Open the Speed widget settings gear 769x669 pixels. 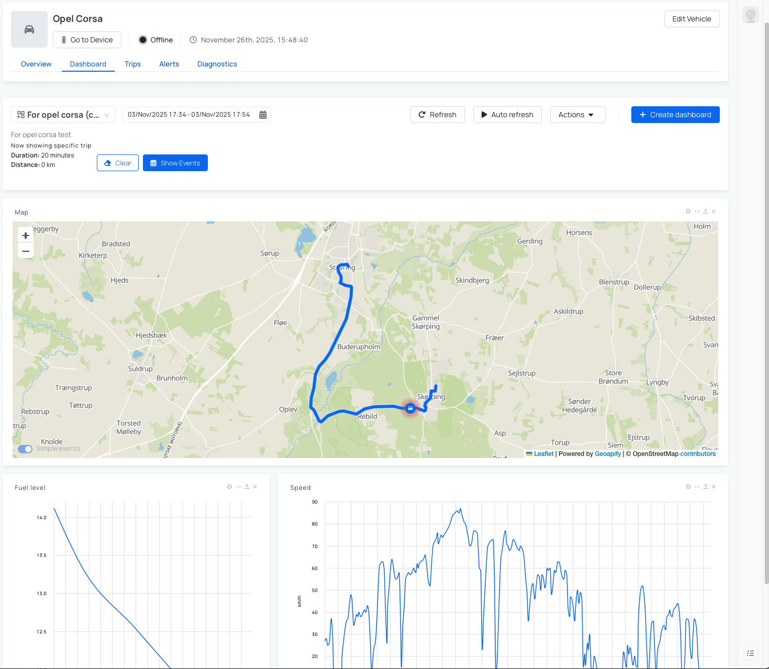point(687,486)
